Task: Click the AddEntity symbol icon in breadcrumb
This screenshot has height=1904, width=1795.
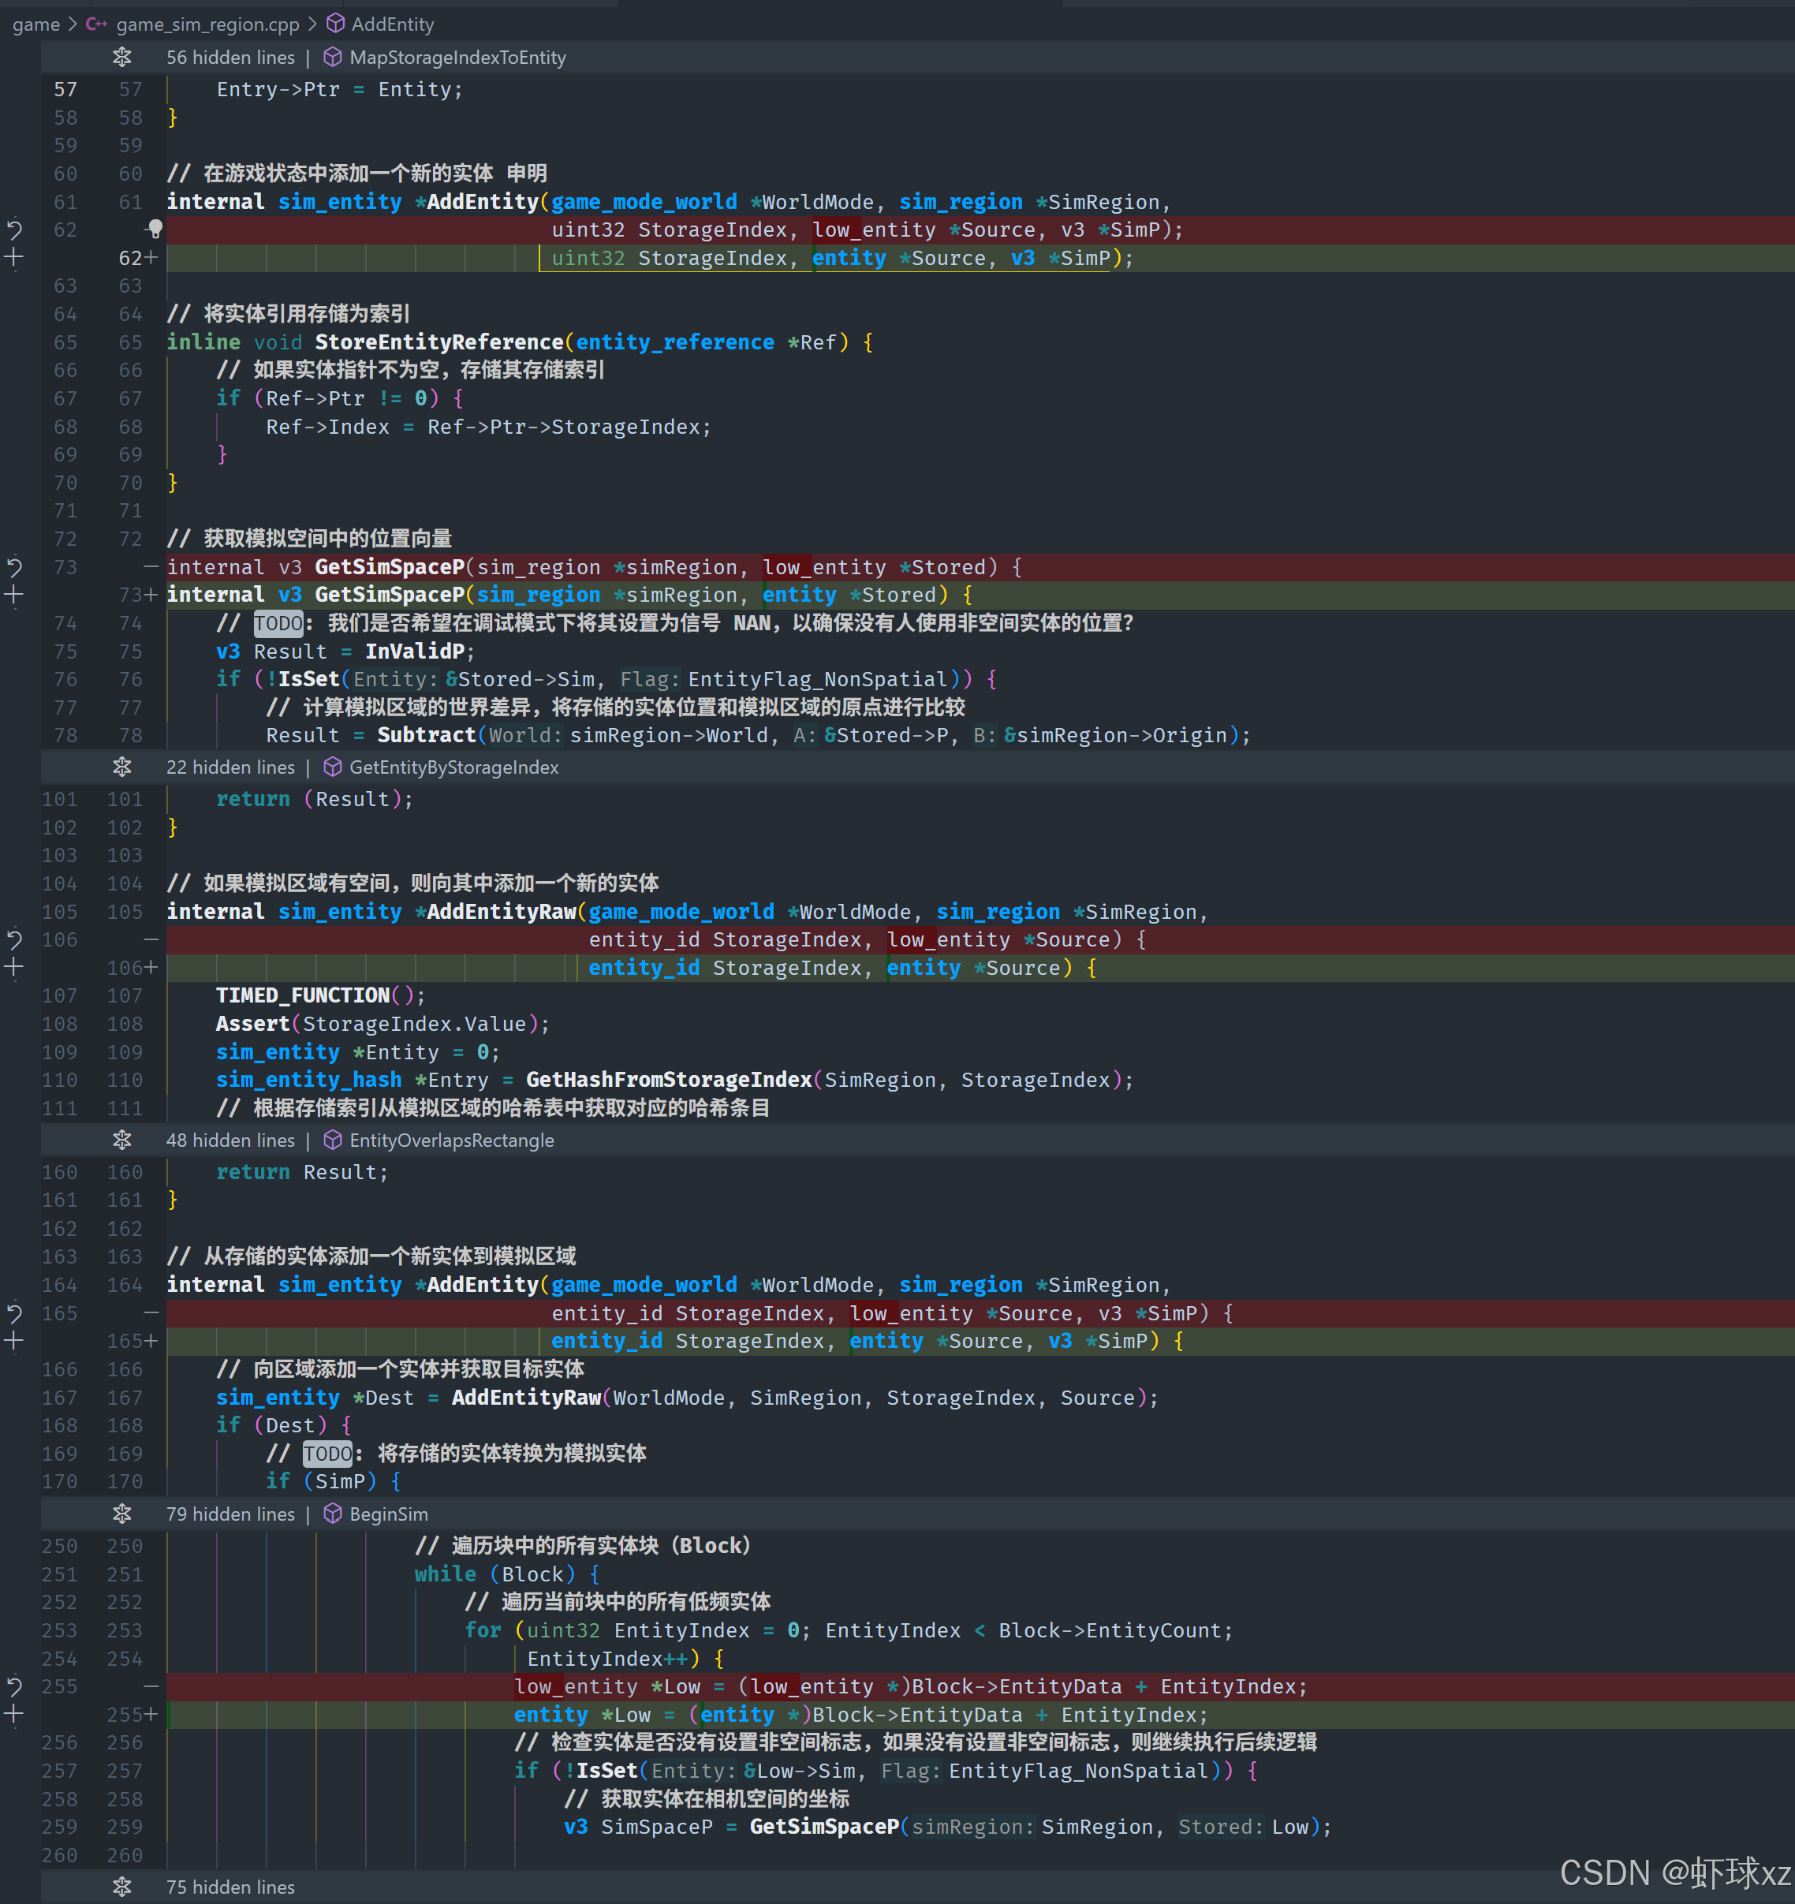Action: pyautogui.click(x=336, y=23)
